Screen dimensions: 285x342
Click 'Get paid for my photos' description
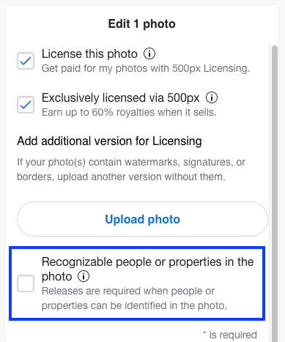[146, 68]
